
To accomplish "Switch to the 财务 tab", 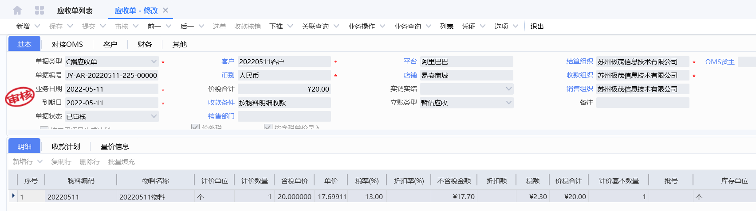I will coord(145,44).
